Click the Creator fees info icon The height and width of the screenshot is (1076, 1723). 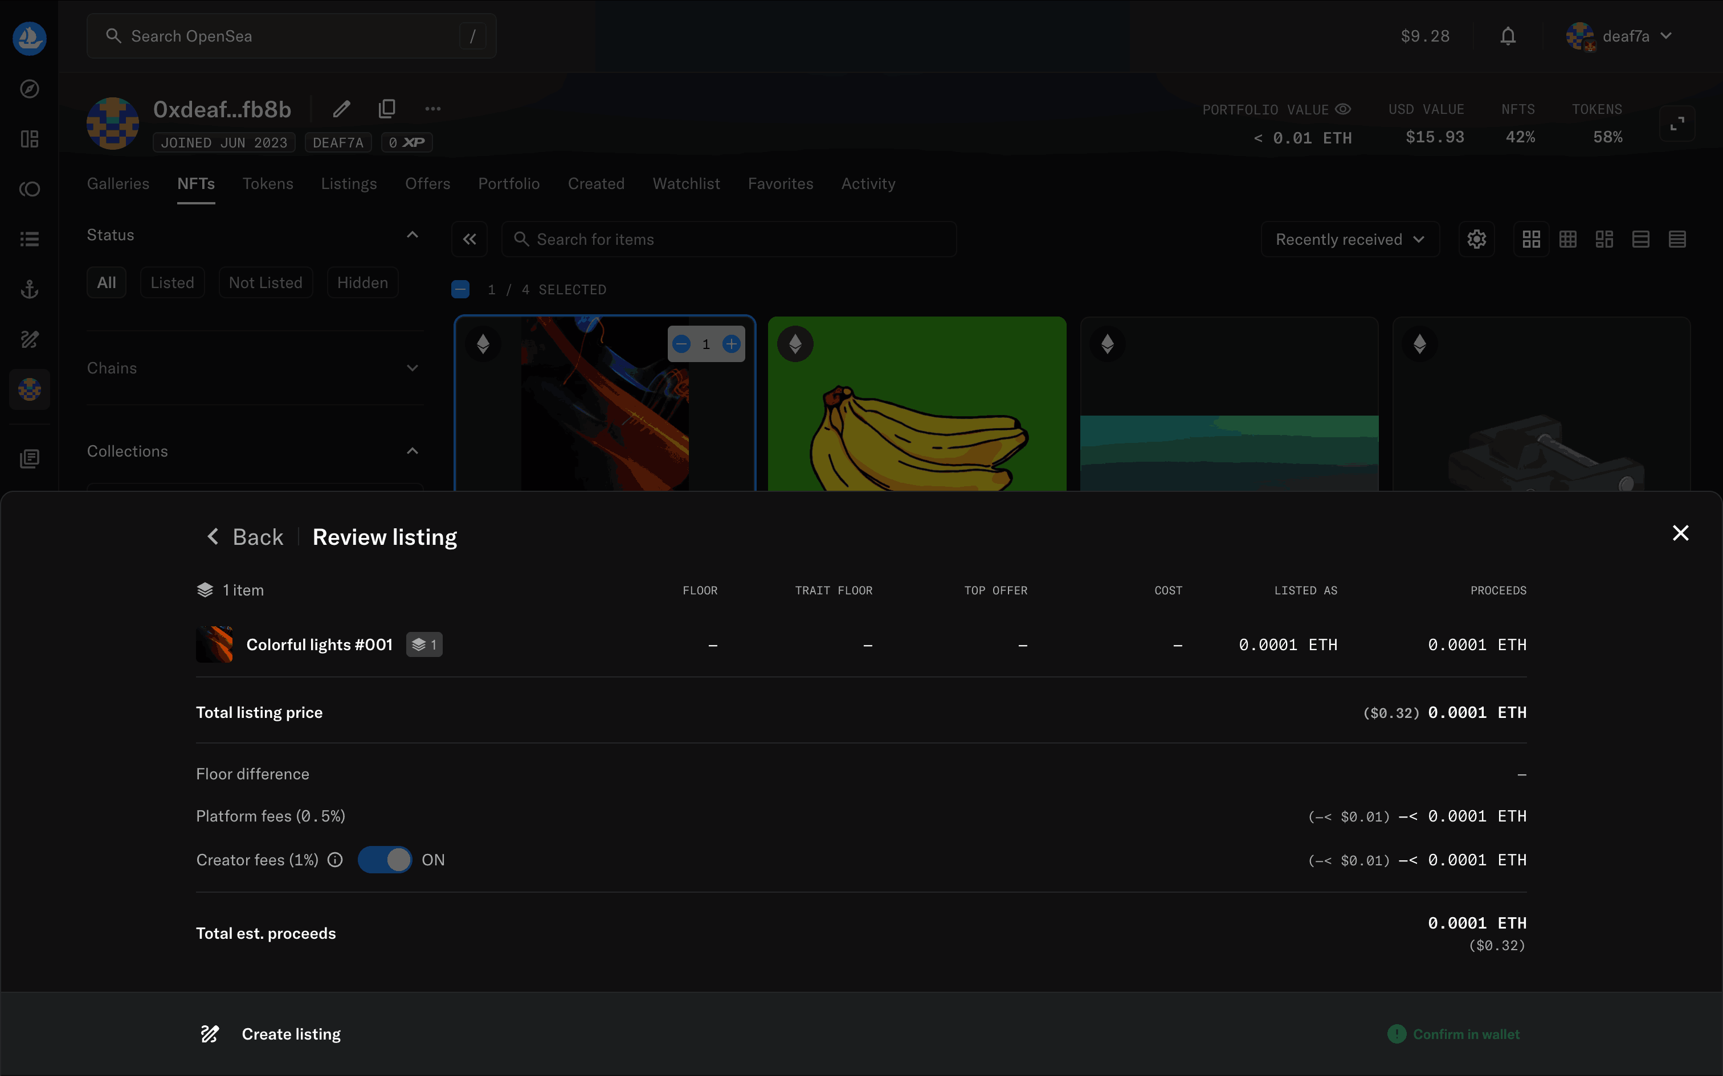[334, 860]
